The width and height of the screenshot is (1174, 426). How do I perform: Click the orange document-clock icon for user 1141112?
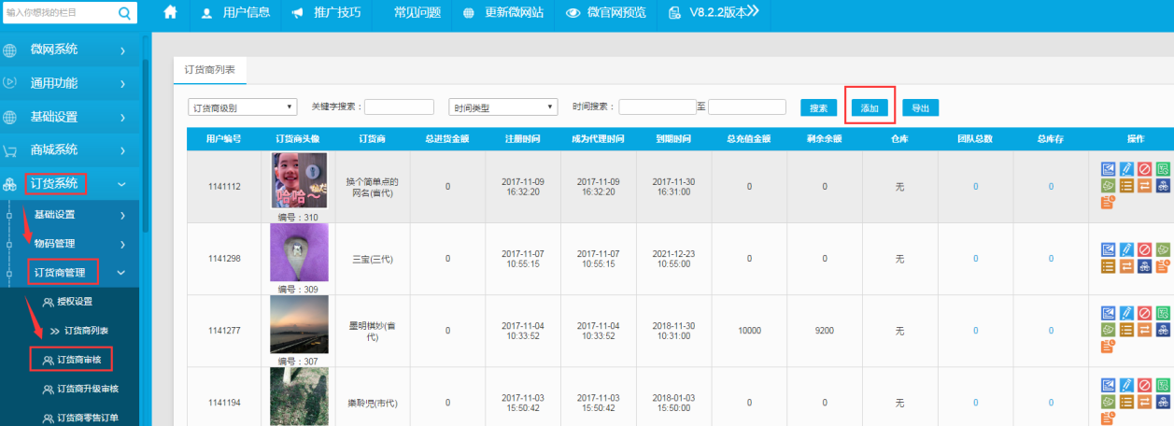coord(1109,203)
